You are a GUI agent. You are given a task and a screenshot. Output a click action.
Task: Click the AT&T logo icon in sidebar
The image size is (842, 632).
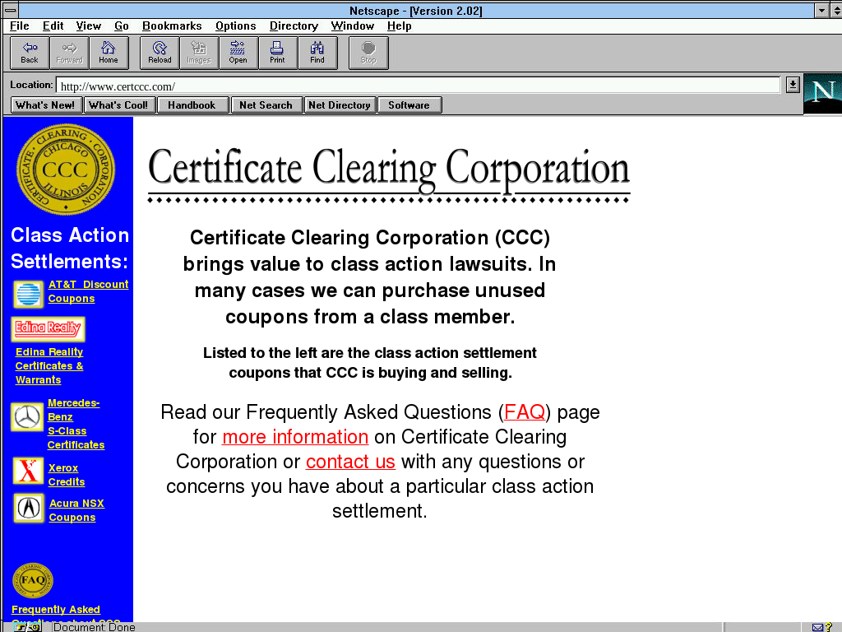click(28, 294)
